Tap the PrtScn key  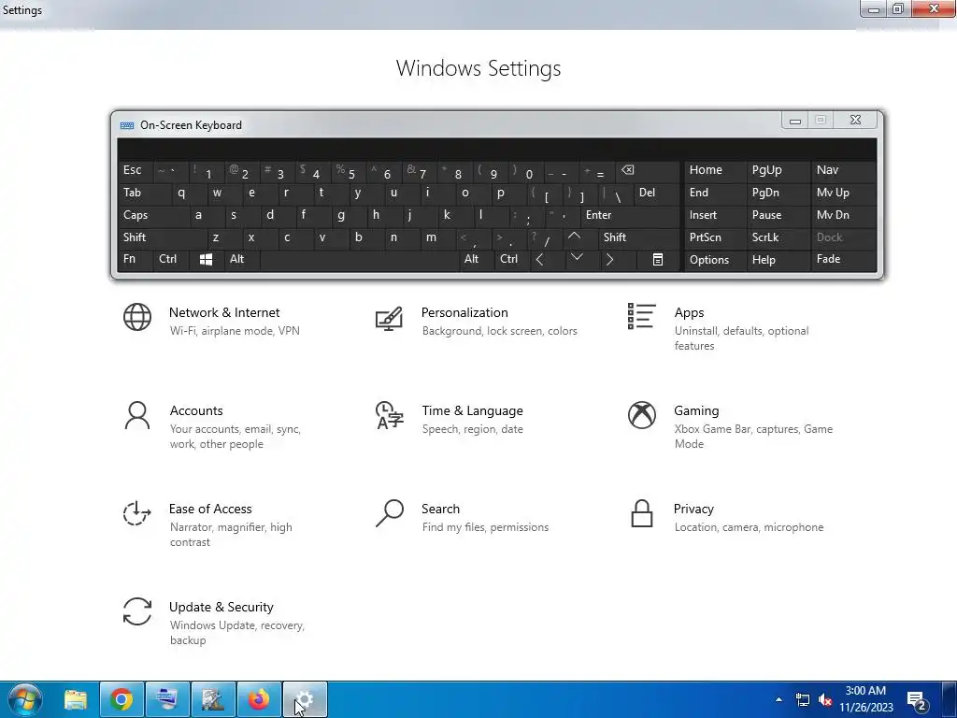pos(715,237)
